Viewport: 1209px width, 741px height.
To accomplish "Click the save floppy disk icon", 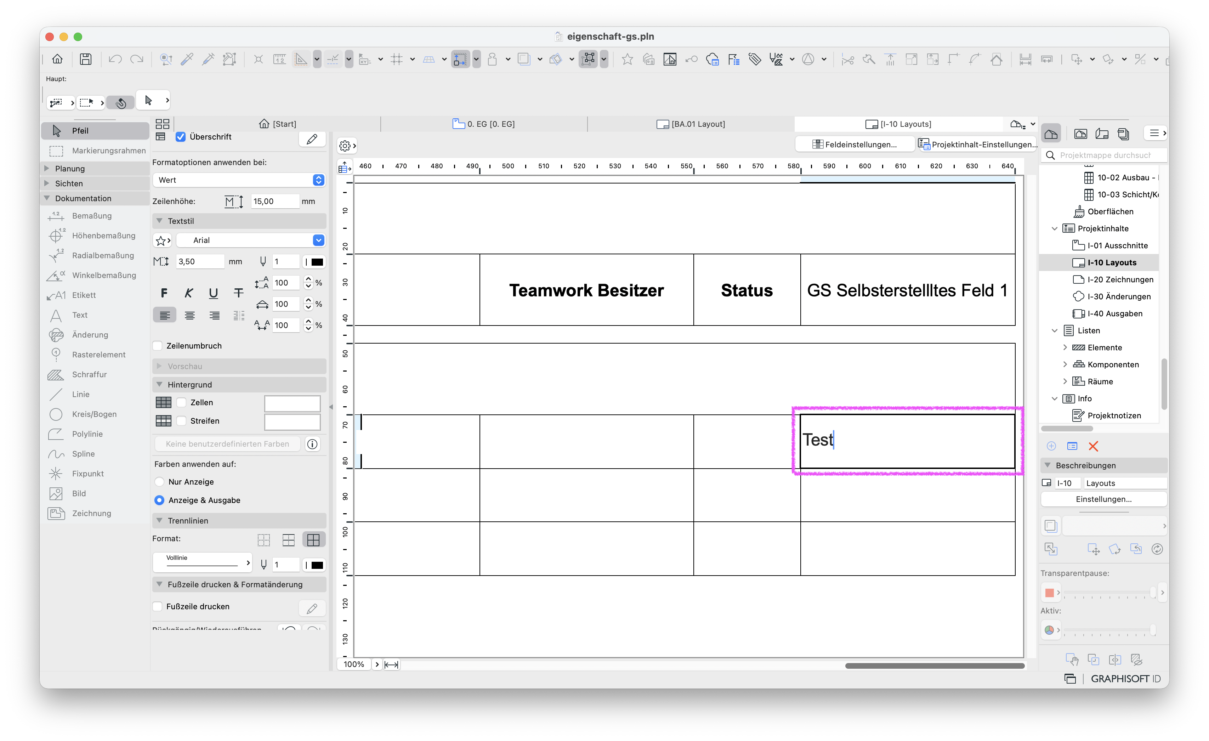I will 85,60.
